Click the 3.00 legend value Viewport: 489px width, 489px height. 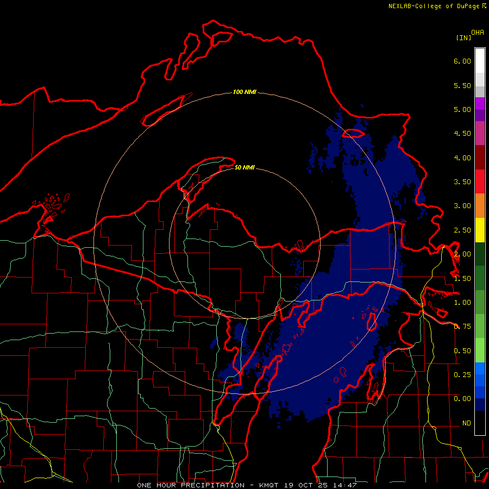coord(462,206)
